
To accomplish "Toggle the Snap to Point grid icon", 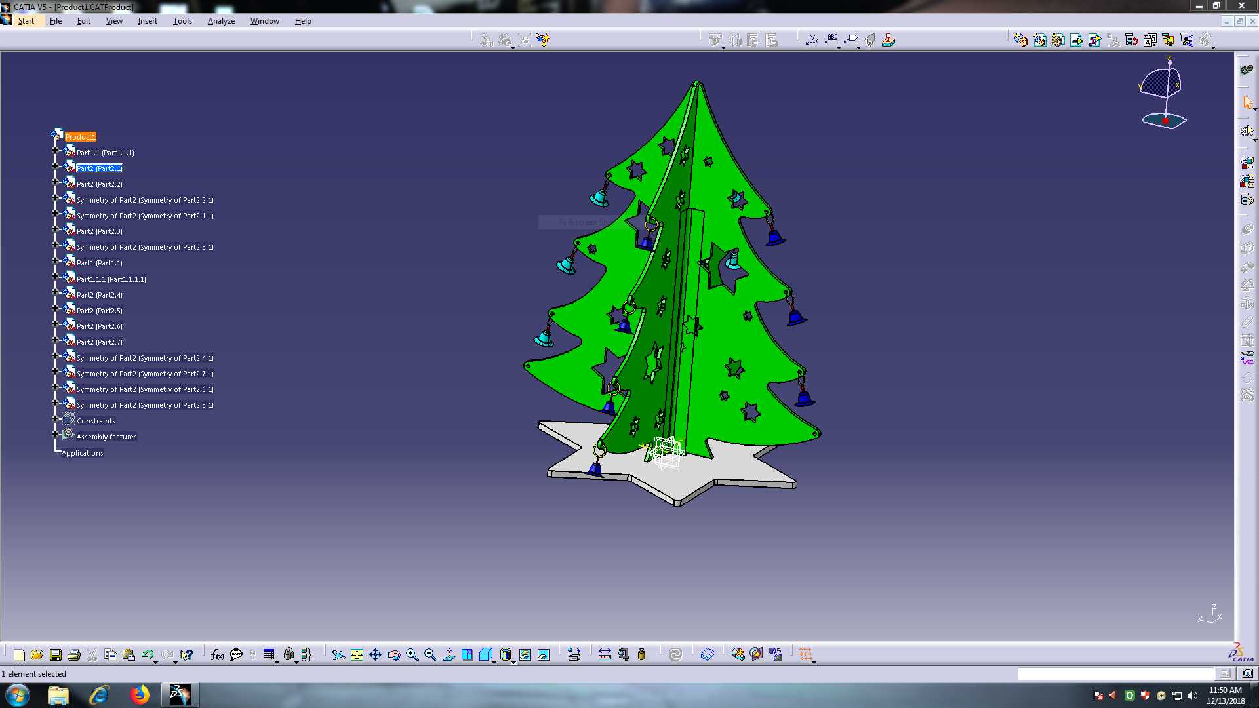I will (x=806, y=654).
